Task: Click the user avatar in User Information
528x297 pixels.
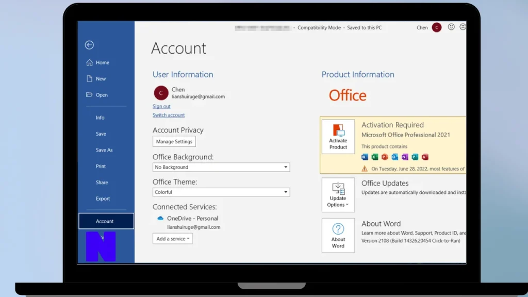Action: [161, 93]
